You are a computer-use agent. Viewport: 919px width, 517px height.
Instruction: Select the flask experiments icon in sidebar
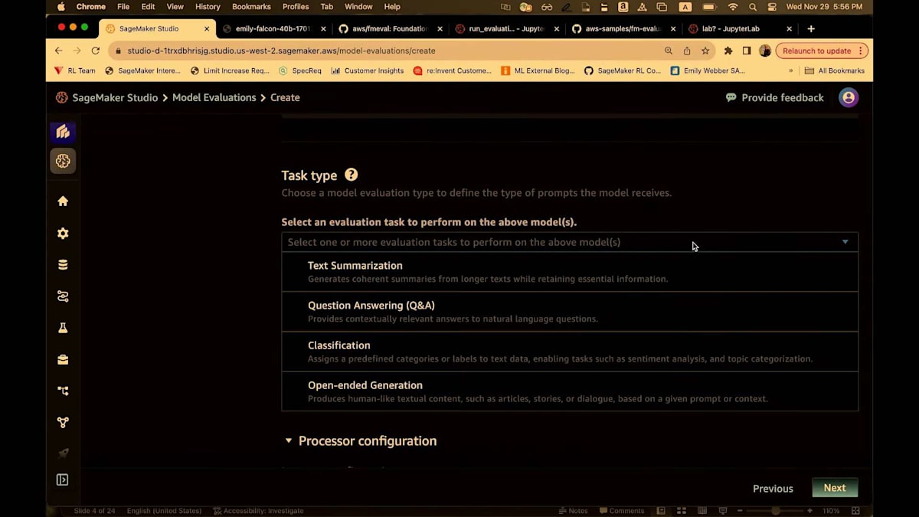tap(63, 328)
